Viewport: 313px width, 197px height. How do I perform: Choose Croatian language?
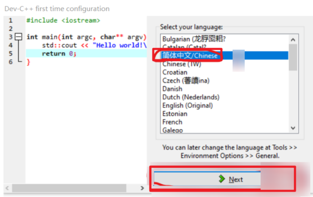click(224, 72)
